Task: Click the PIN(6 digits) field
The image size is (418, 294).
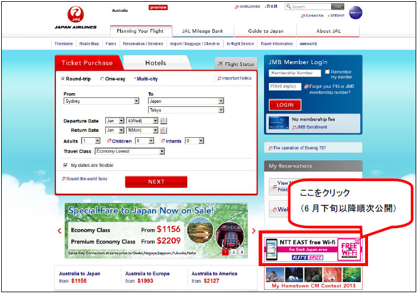Action: tap(285, 87)
